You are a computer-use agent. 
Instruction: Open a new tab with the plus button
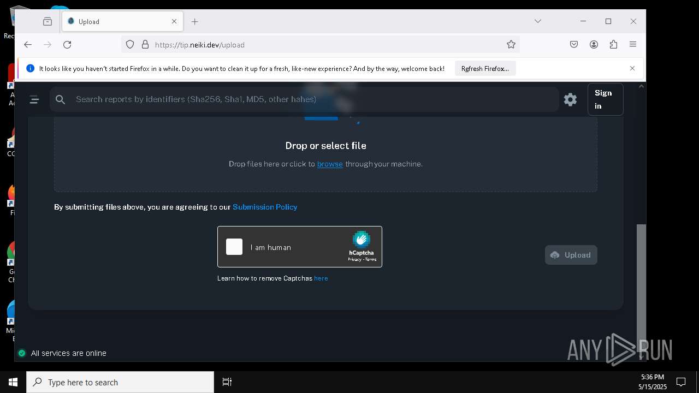point(195,21)
